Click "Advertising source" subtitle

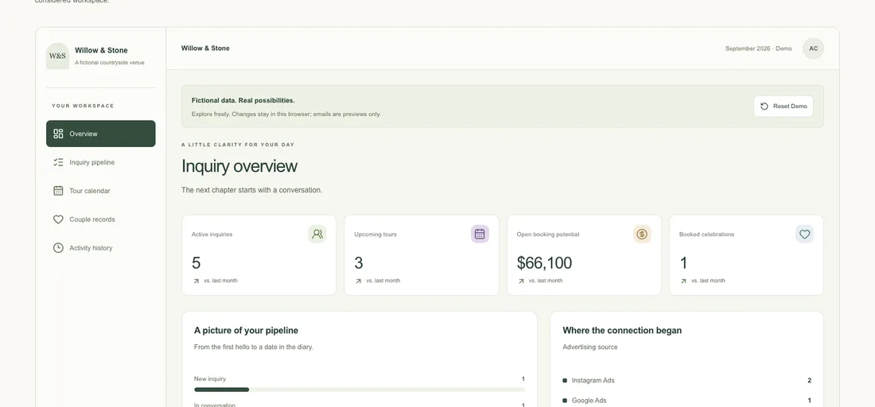pyautogui.click(x=590, y=347)
